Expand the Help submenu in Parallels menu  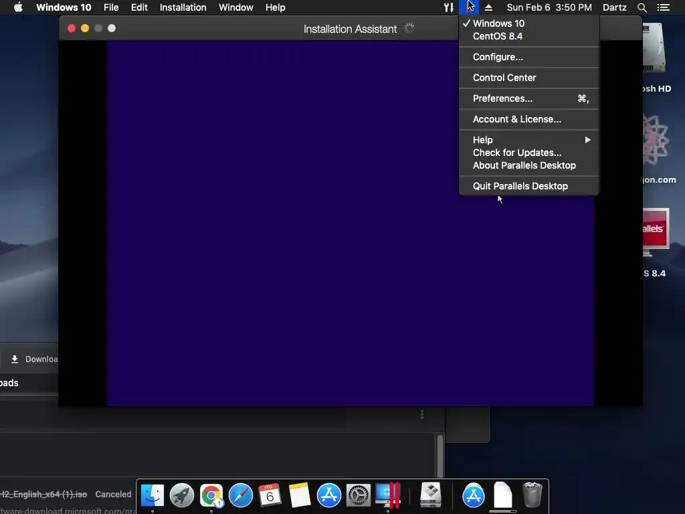tap(529, 140)
